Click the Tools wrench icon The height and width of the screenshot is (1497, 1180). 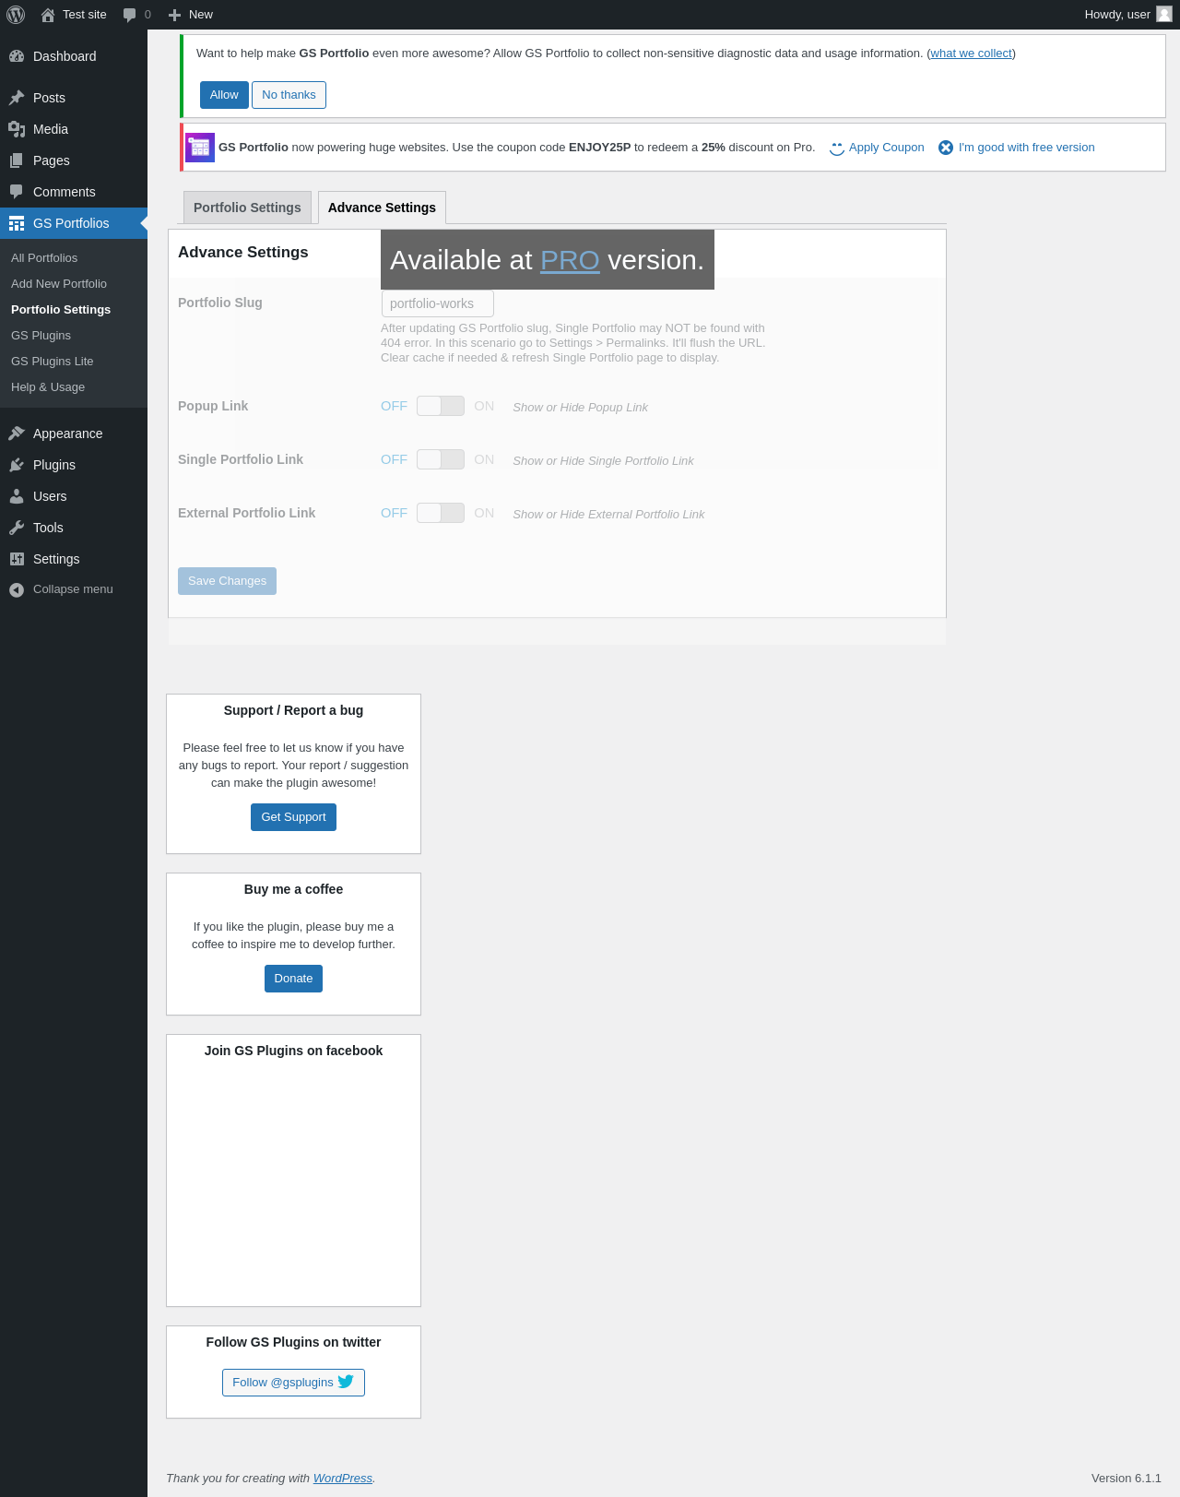coord(17,528)
